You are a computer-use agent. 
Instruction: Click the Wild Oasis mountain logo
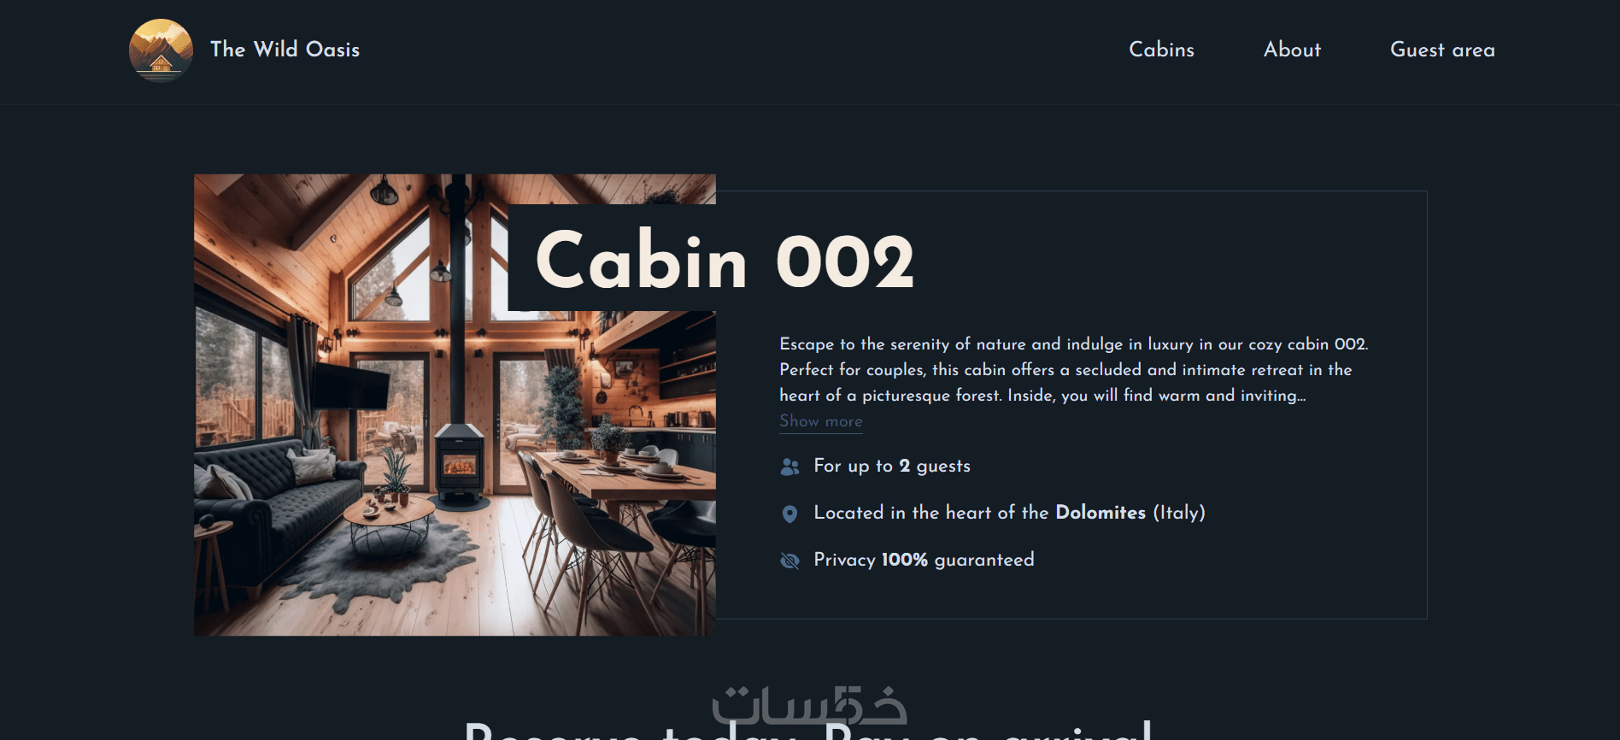click(161, 50)
